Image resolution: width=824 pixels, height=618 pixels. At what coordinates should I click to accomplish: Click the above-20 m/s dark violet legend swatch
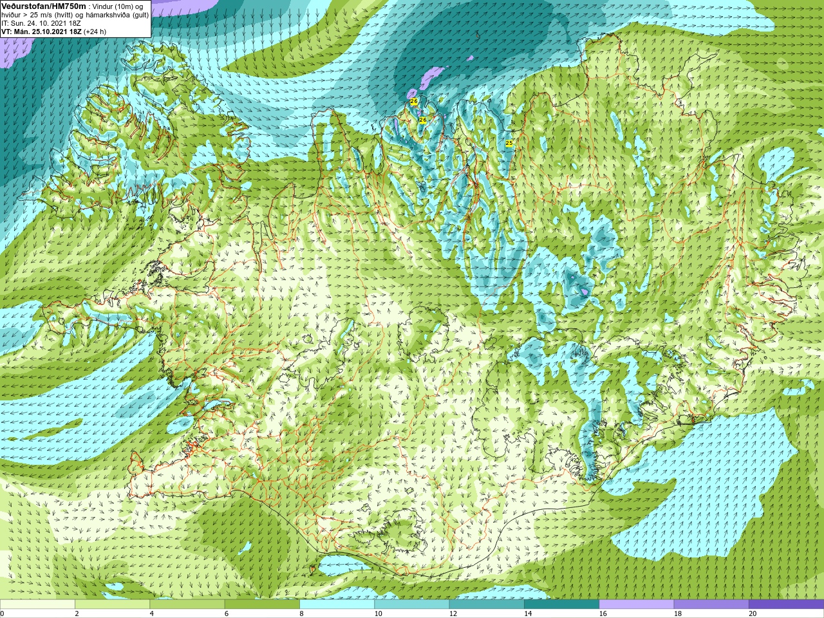[x=786, y=604]
